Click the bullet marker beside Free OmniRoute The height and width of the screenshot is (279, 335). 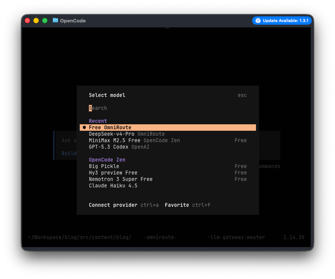click(x=84, y=127)
